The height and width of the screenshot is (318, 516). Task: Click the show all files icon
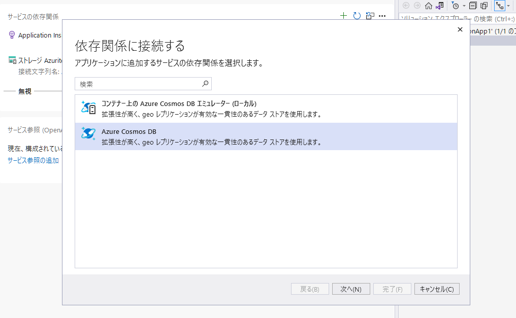[484, 6]
